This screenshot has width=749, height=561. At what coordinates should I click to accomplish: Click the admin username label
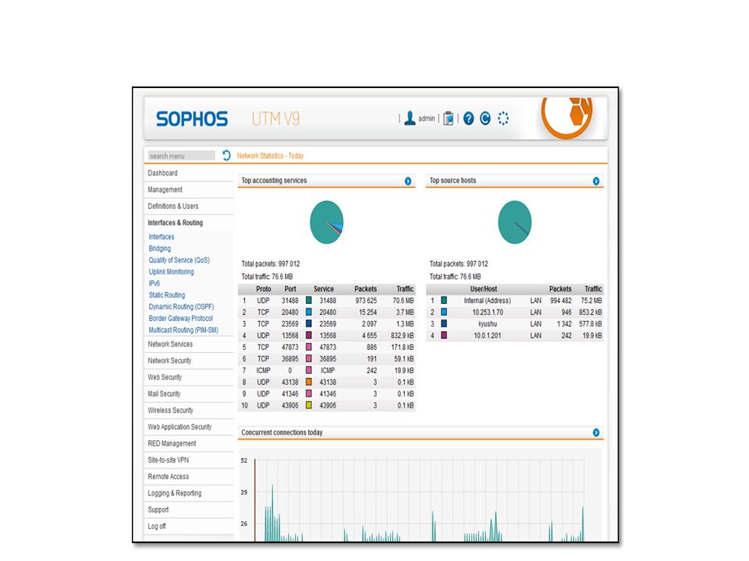point(427,118)
